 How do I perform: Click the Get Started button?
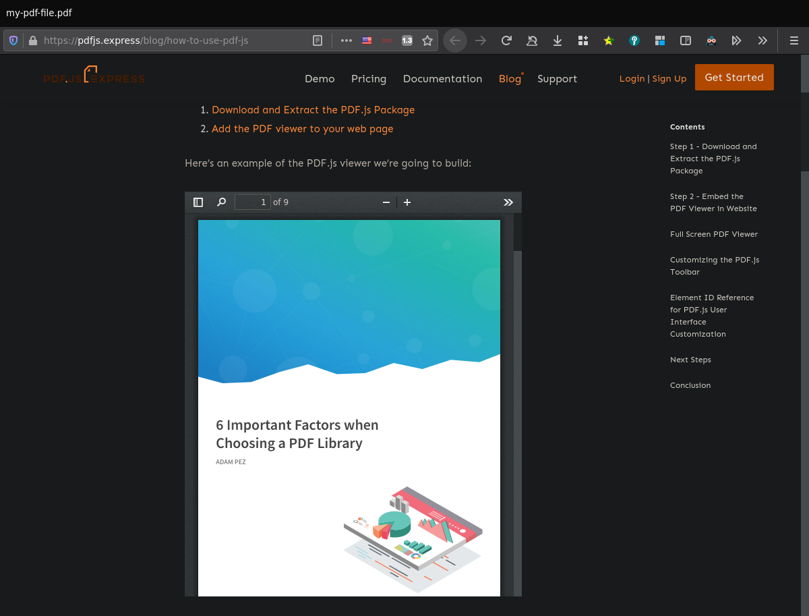[x=734, y=77]
